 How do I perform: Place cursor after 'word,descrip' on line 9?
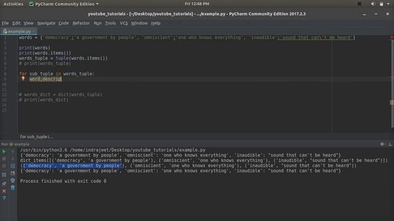click(62, 79)
